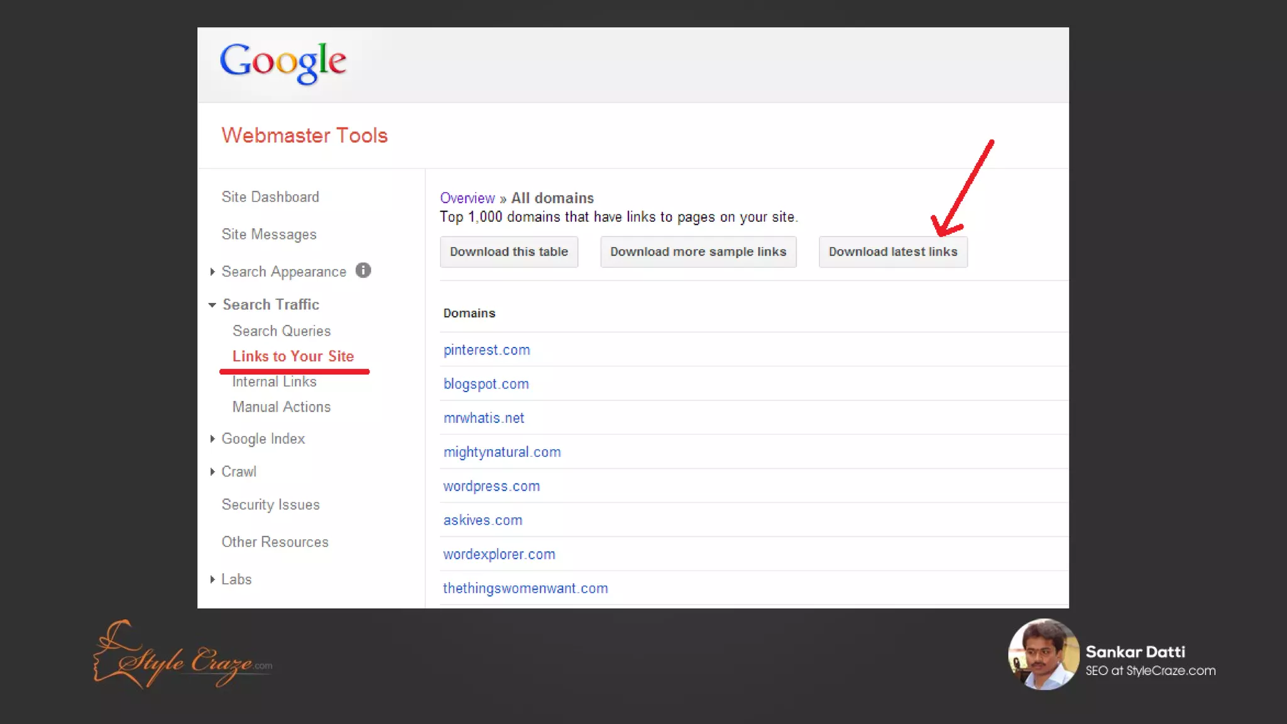The image size is (1287, 724).
Task: Click the StyleCraze logo
Action: click(x=182, y=656)
